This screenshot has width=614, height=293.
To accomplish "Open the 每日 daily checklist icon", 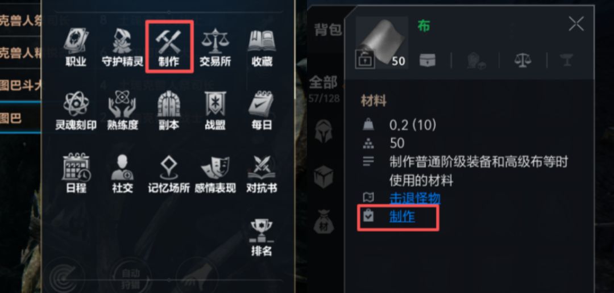I will click(x=262, y=110).
